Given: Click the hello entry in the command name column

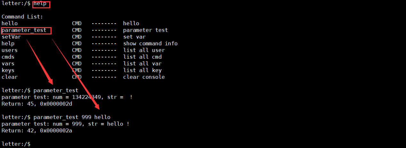Looking at the screenshot, I should pyautogui.click(x=10, y=23).
